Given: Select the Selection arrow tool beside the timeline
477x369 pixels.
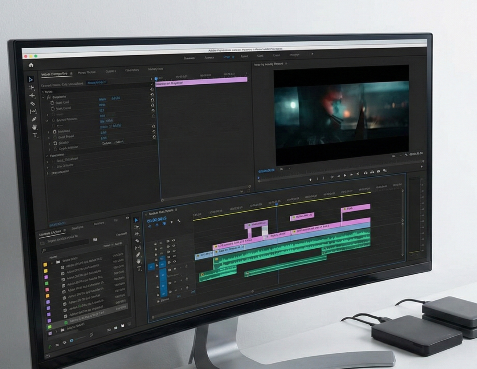Looking at the screenshot, I should (x=136, y=220).
